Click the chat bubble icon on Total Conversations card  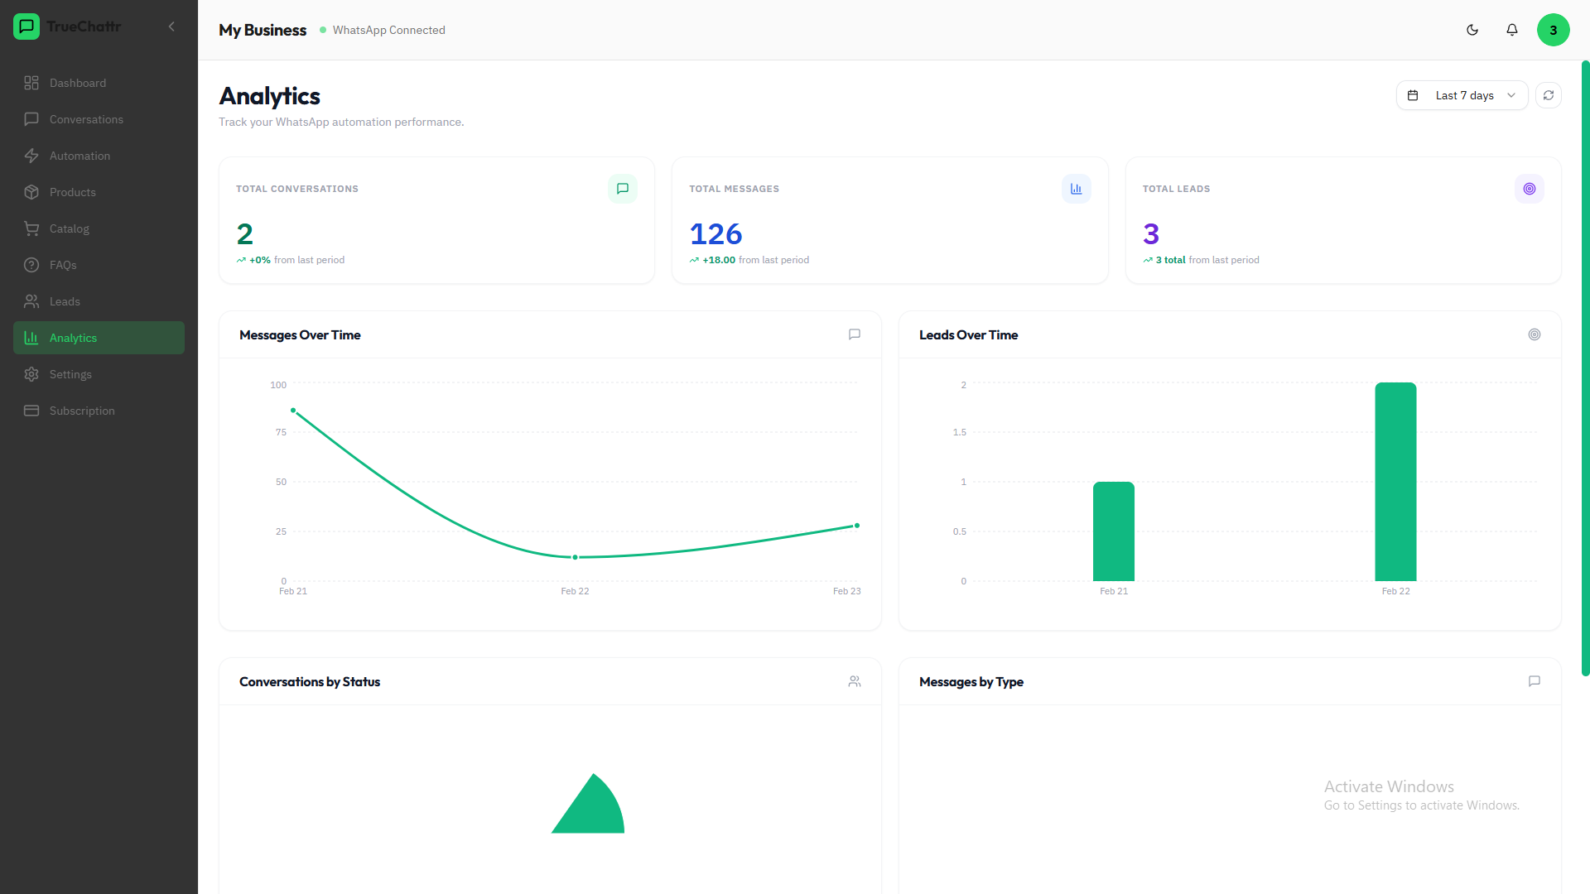coord(622,188)
